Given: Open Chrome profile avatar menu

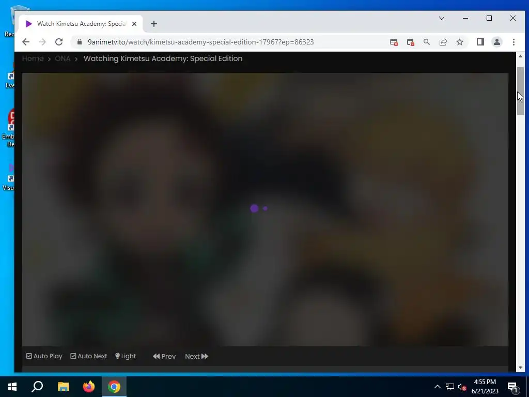Looking at the screenshot, I should [496, 42].
